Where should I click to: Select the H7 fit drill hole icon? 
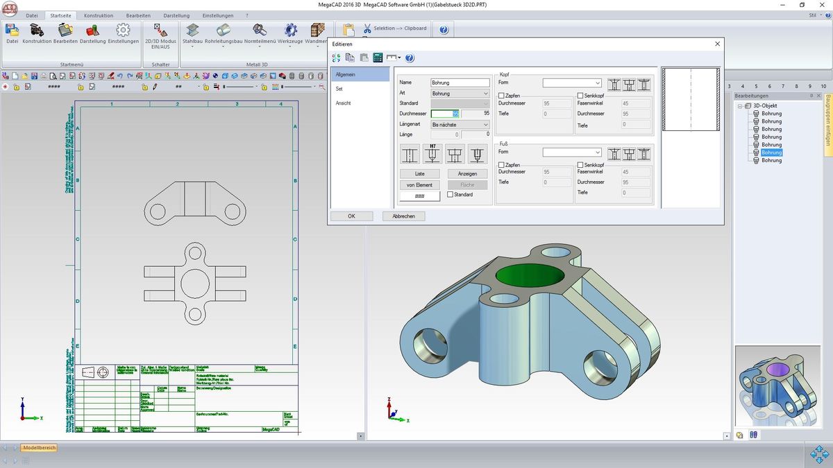(x=432, y=153)
